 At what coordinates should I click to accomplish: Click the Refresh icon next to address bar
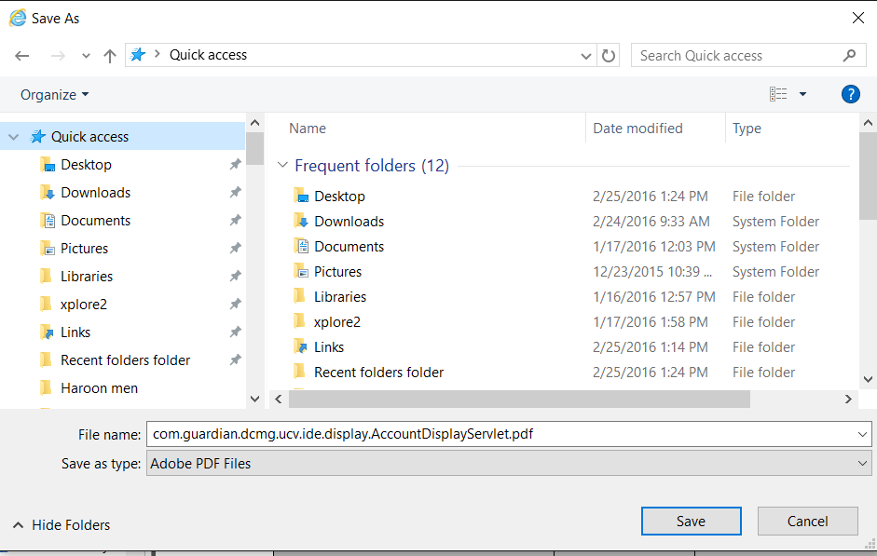point(609,55)
